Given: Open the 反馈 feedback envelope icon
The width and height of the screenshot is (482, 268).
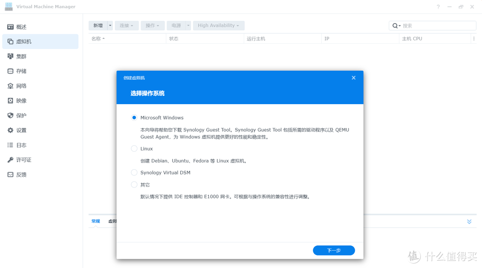Looking at the screenshot, I should click(x=10, y=175).
